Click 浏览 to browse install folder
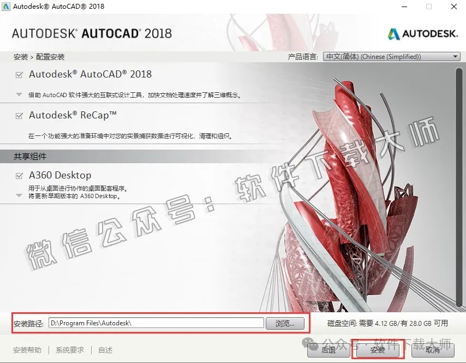Viewport: 466px width, 363px height. (x=284, y=323)
